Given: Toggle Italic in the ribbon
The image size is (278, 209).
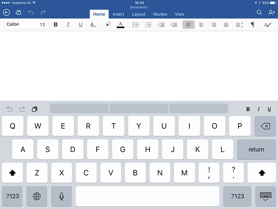Looking at the screenshot, I should 68,24.
